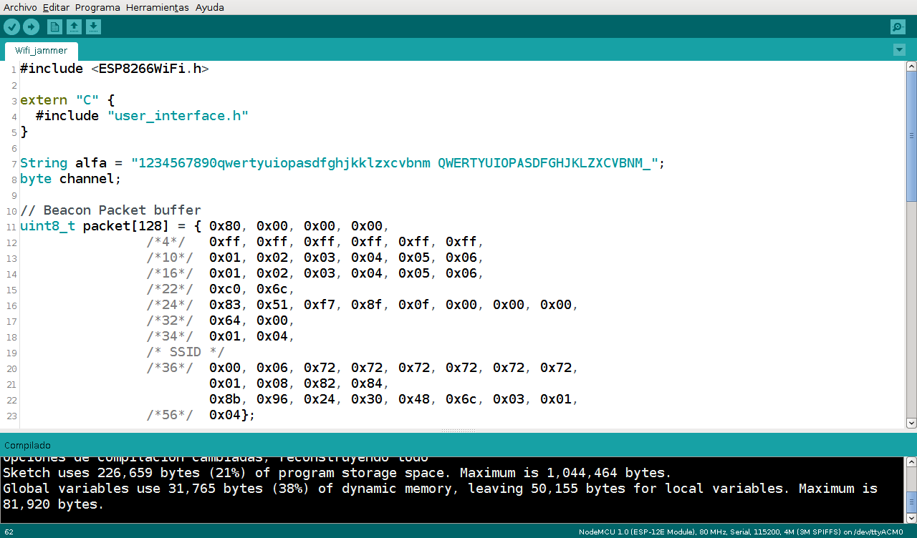Click the console scroll down arrow
Screen dimensions: 917x538
[911, 517]
